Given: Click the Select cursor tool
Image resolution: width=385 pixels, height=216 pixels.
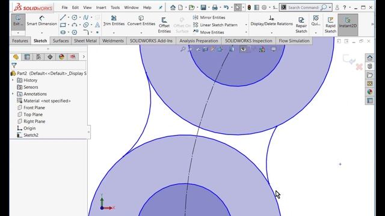Looking at the screenshot, I should [x=238, y=8].
